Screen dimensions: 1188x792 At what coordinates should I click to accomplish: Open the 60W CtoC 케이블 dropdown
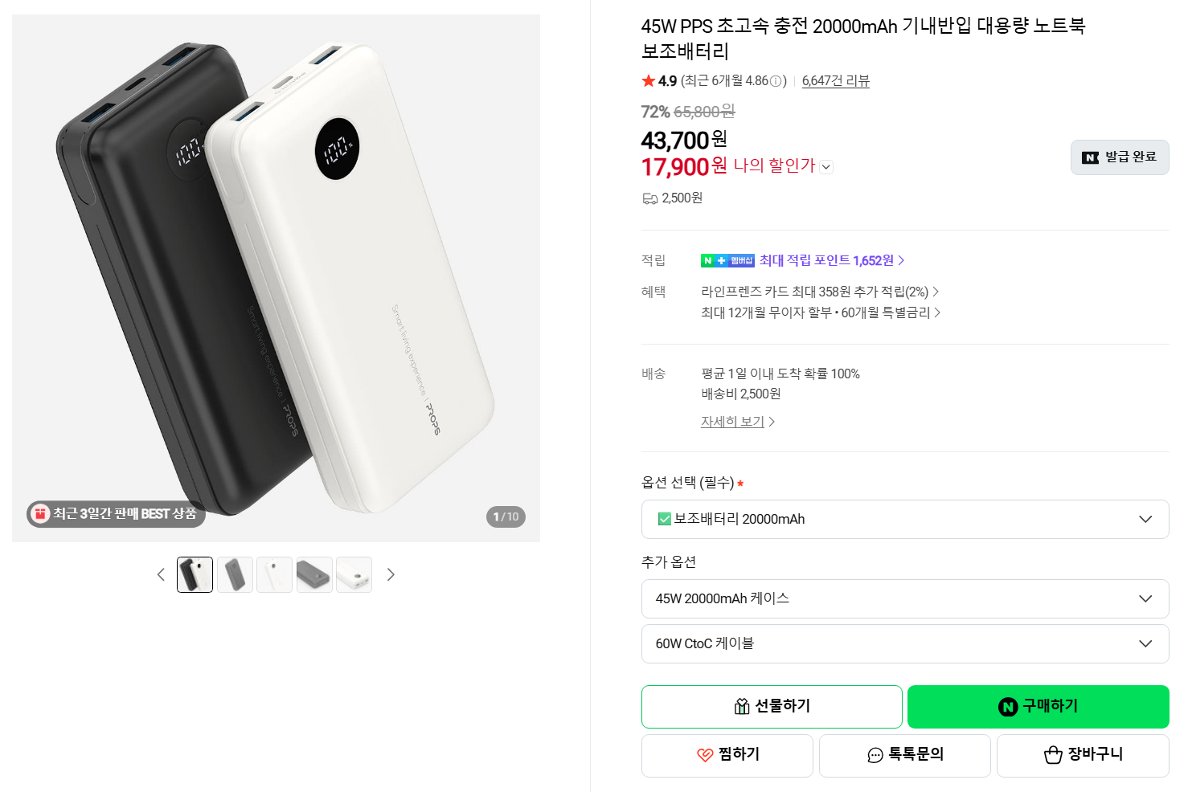click(905, 643)
